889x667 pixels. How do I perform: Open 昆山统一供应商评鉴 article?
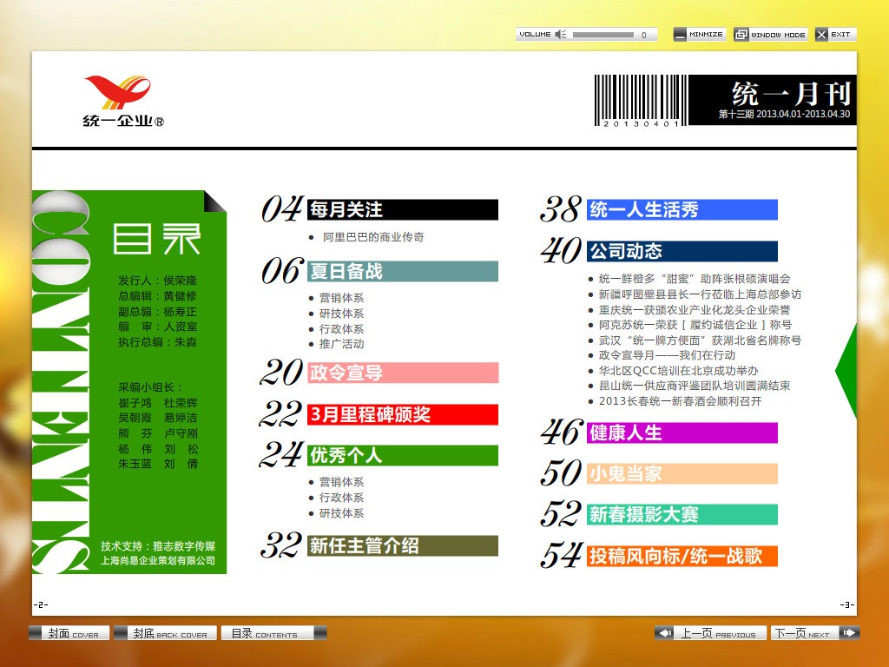(694, 386)
